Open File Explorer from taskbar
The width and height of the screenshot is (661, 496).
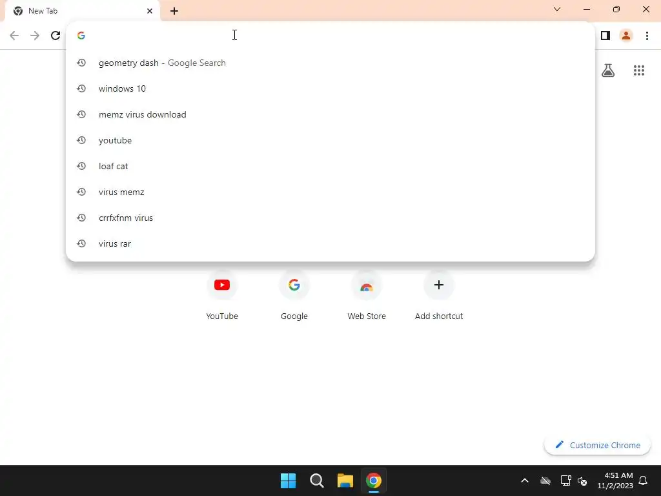[345, 480]
